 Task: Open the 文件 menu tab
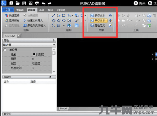(x=8, y=10)
